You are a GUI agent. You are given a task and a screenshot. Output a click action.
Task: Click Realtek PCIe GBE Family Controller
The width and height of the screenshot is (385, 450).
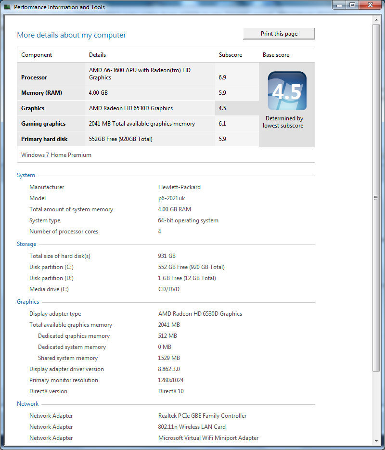click(x=202, y=416)
